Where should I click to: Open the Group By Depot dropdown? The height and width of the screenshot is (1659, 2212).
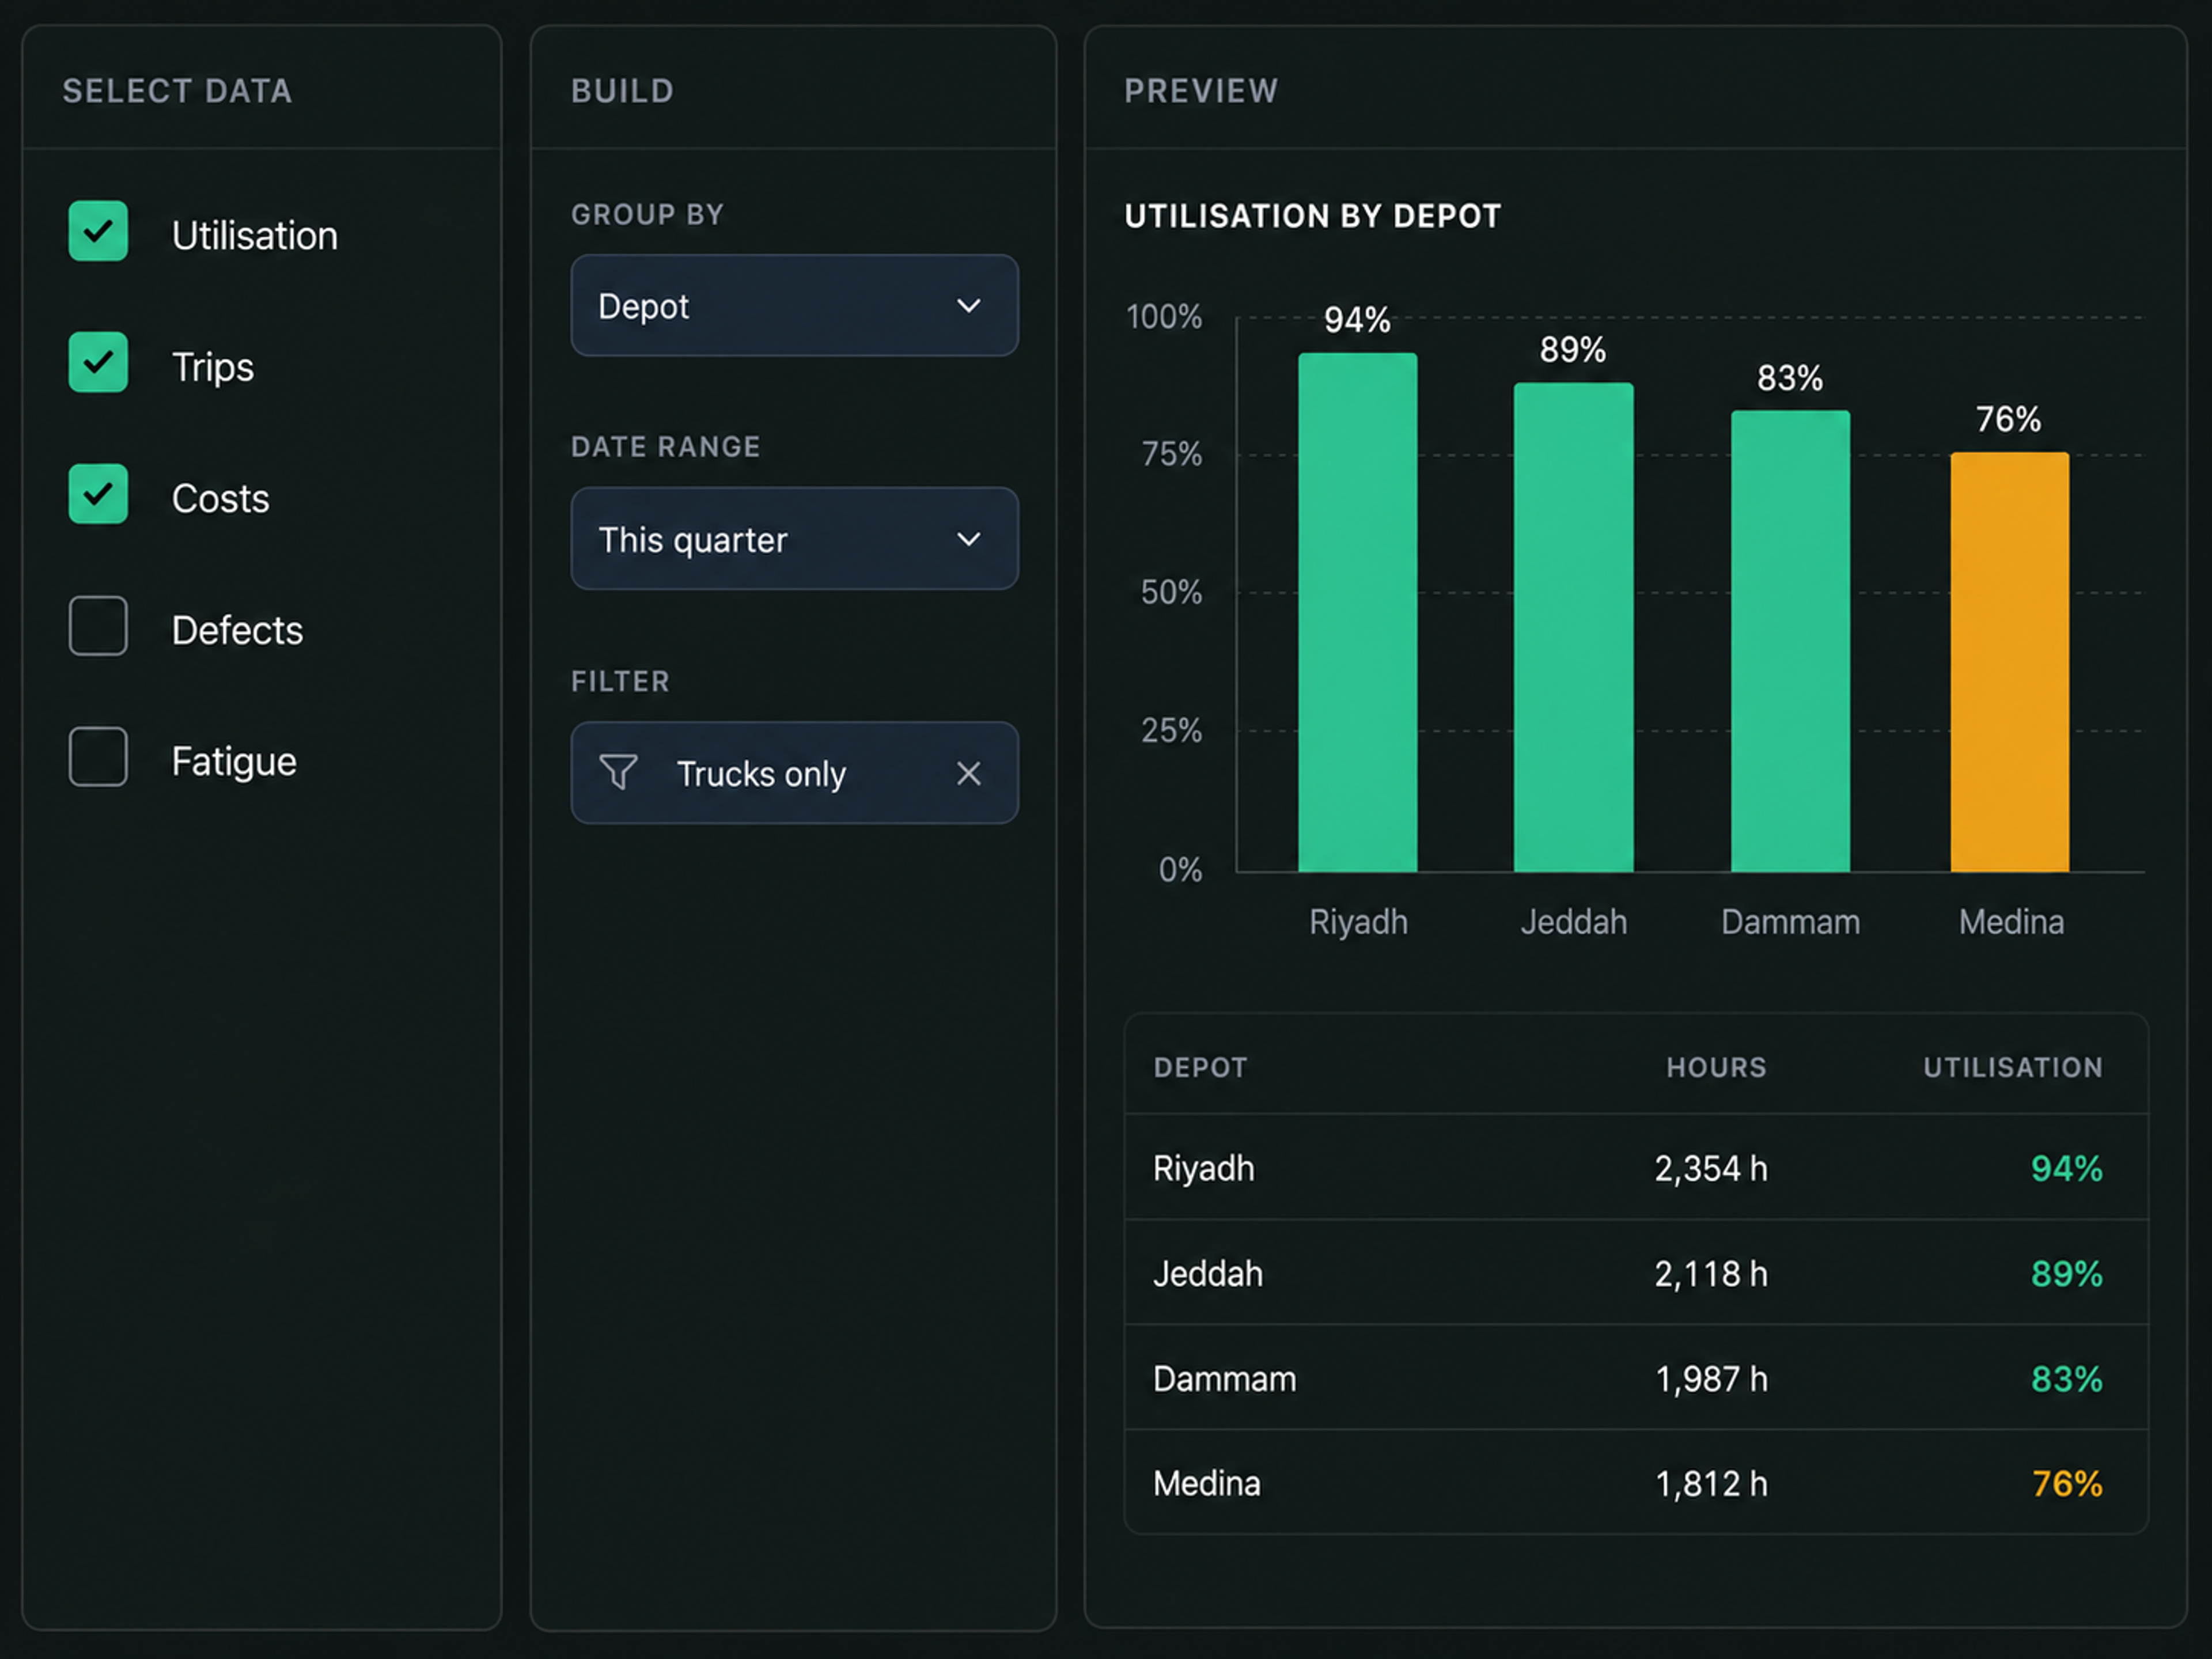tap(794, 306)
